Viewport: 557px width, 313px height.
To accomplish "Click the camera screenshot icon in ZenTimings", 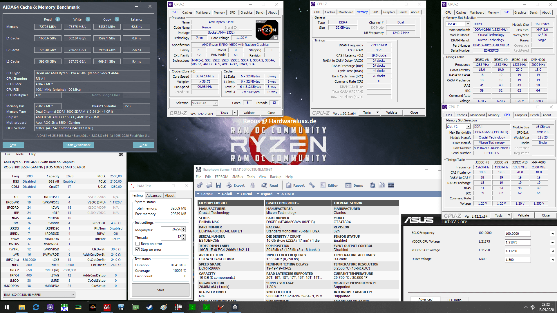I will pos(121,154).
